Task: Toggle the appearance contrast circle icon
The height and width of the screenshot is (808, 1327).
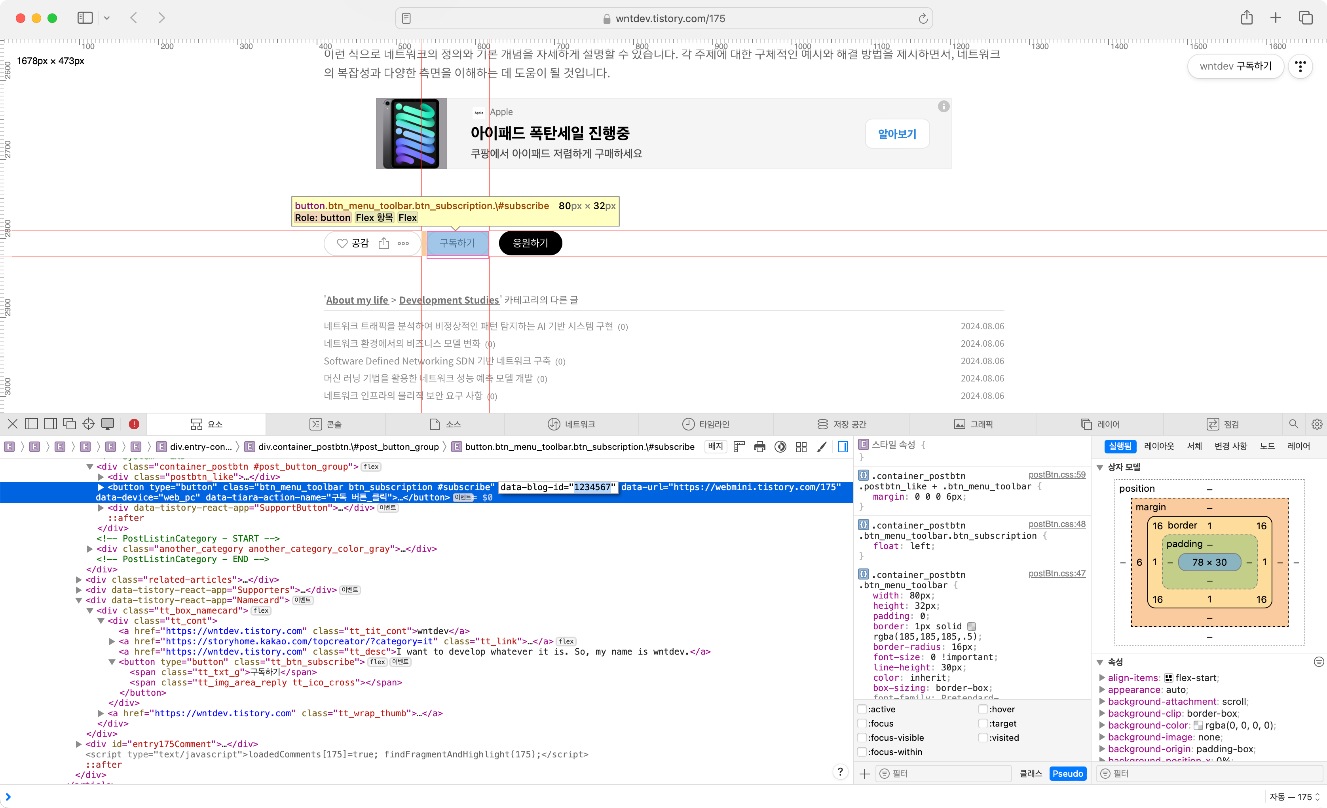Action: (x=780, y=447)
